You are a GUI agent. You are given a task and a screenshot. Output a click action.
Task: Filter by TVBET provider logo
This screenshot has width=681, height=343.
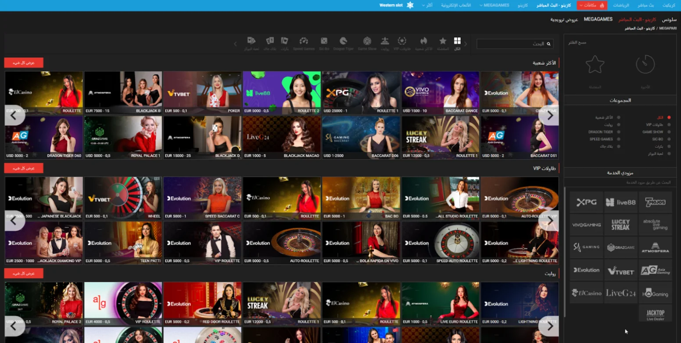pyautogui.click(x=620, y=270)
